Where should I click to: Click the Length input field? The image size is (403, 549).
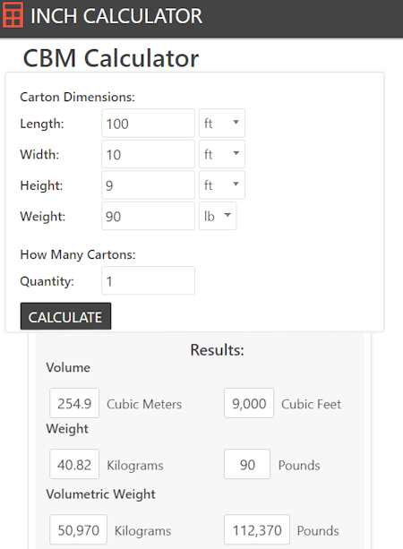148,124
